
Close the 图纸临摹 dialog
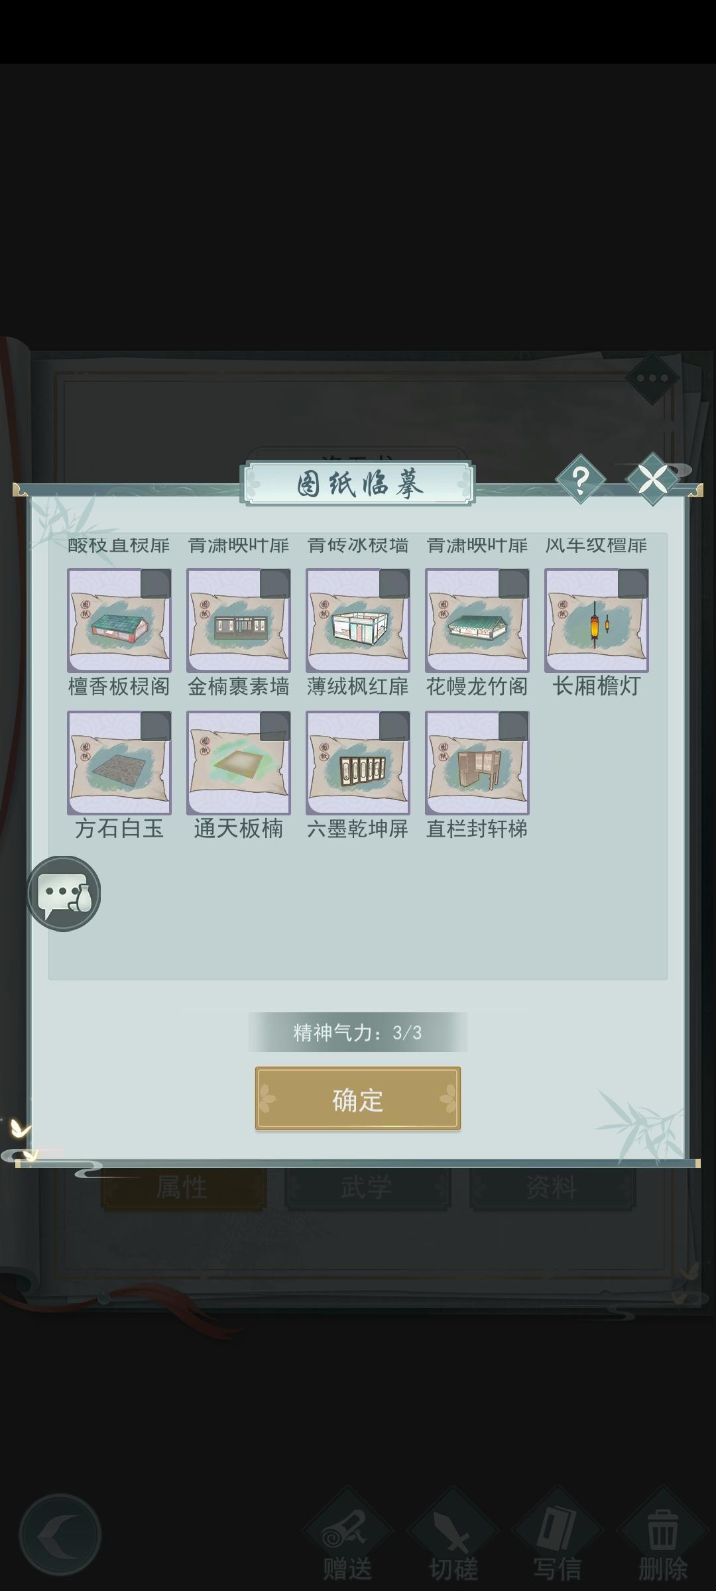652,479
